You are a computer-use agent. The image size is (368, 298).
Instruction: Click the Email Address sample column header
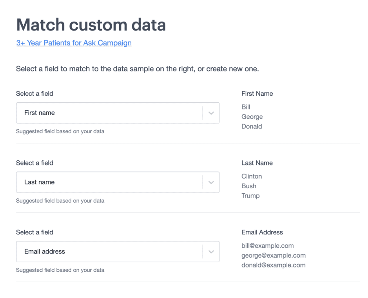[262, 233]
